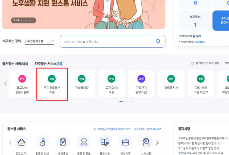Select 맘편한 임신 icon

pyautogui.click(x=42, y=142)
